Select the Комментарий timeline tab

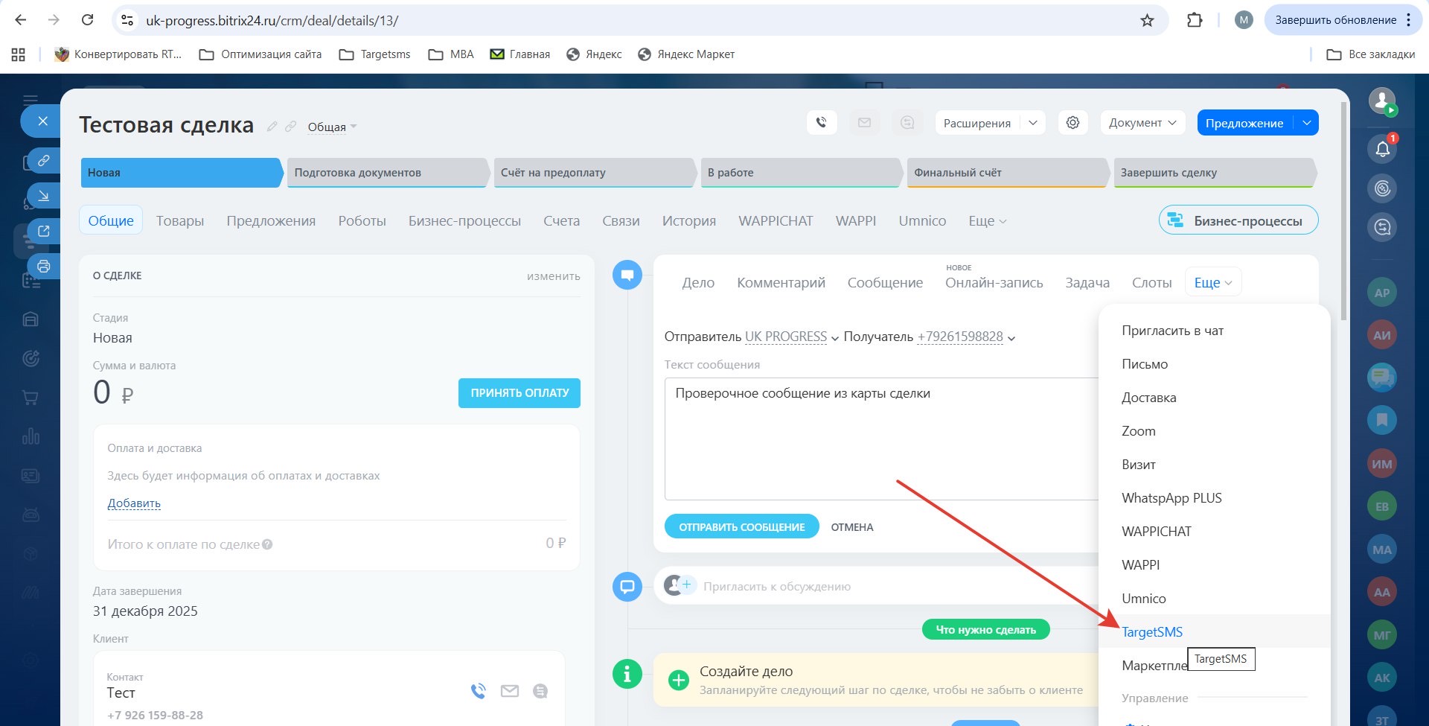click(x=781, y=283)
